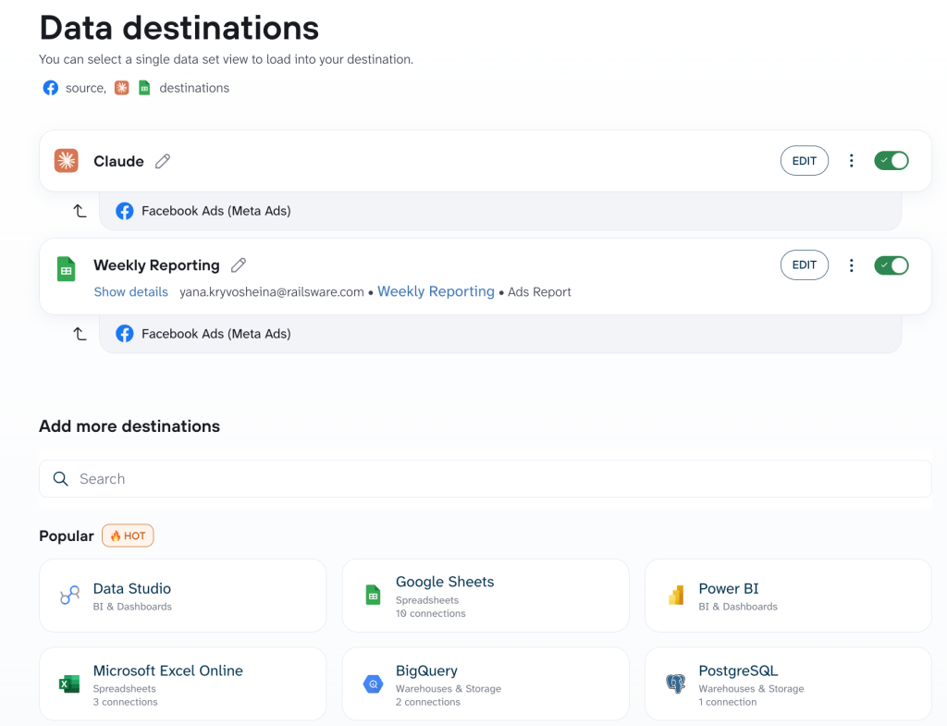Open the three-dot menu for Weekly Reporting
947x726 pixels.
[852, 265]
